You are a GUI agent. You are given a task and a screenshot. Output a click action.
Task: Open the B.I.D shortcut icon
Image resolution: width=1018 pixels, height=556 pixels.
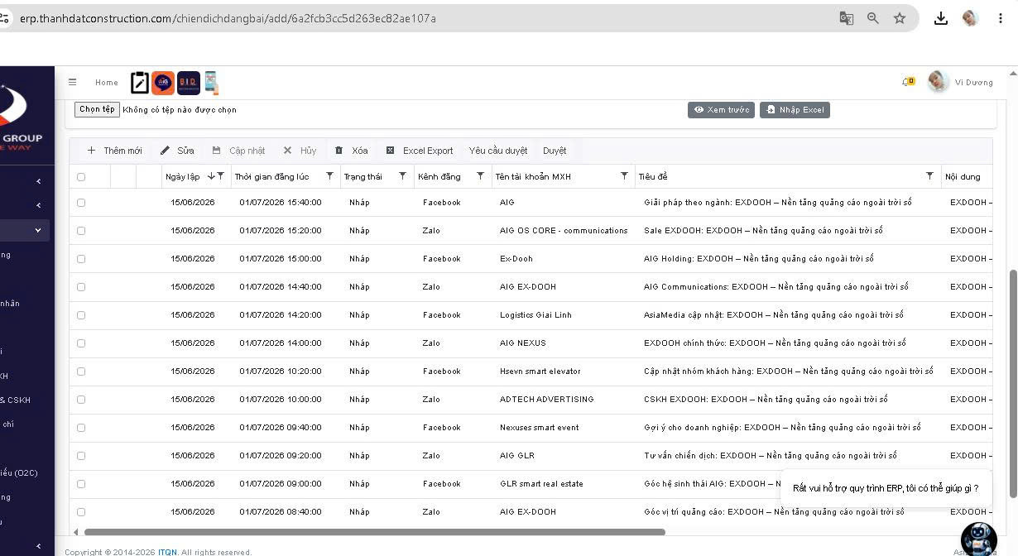189,83
